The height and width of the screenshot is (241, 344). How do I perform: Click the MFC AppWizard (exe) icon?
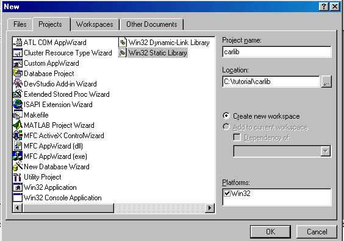point(18,156)
